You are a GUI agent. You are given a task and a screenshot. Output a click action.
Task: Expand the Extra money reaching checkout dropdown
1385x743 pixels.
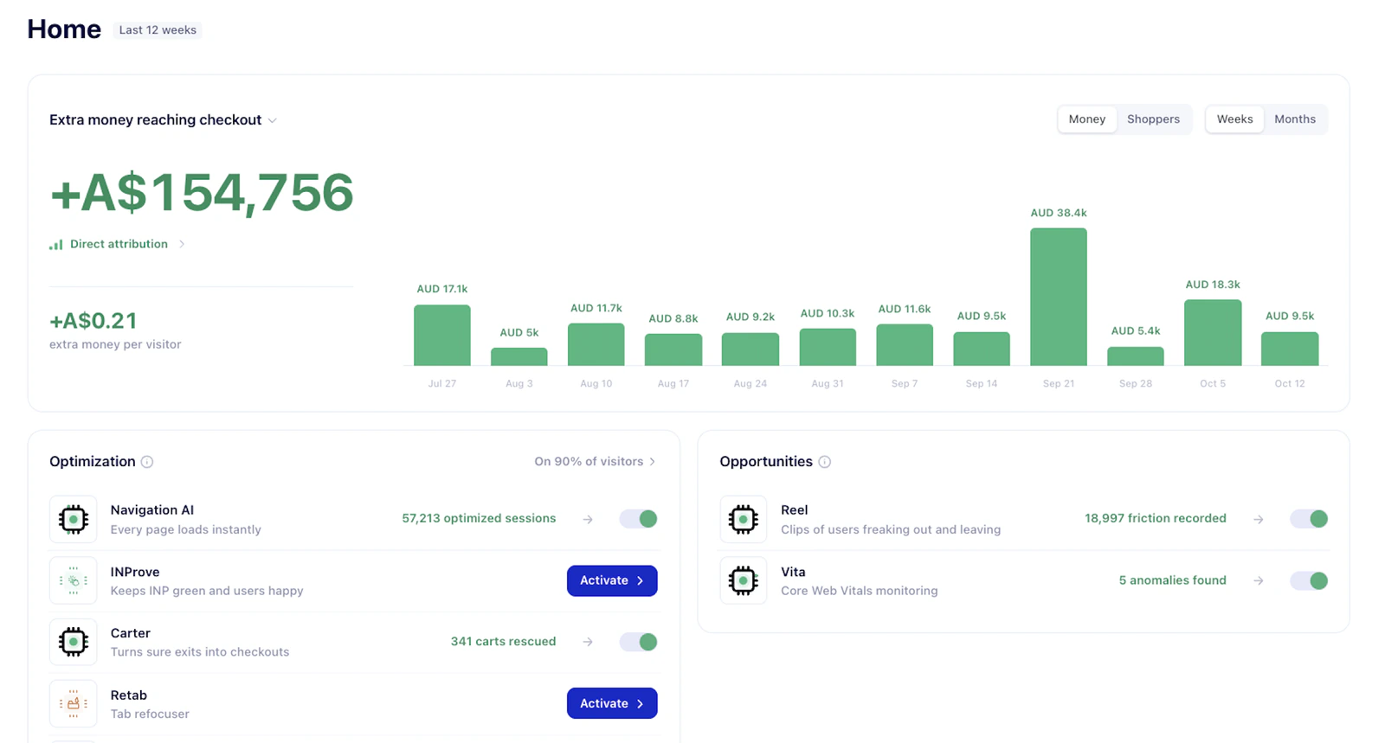coord(273,121)
